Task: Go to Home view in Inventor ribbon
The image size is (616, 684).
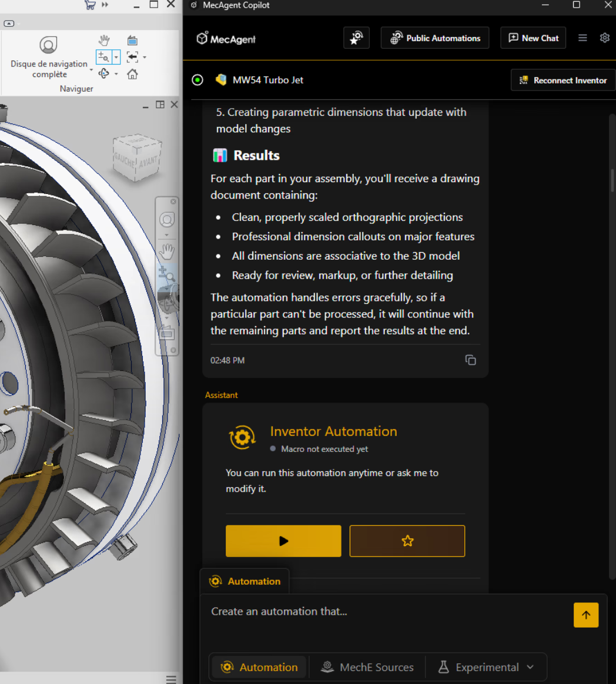Action: click(x=132, y=74)
